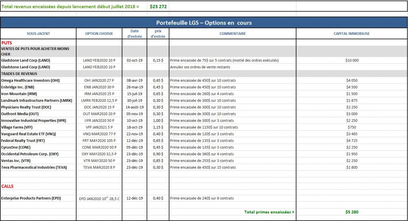Select the VFF JAN2021 5 P cell

pyautogui.click(x=99, y=127)
